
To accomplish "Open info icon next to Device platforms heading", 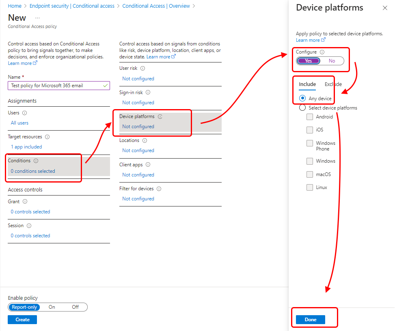I will [160, 116].
